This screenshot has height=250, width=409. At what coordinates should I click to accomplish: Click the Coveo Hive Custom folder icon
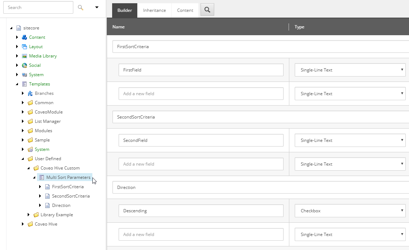(36, 168)
